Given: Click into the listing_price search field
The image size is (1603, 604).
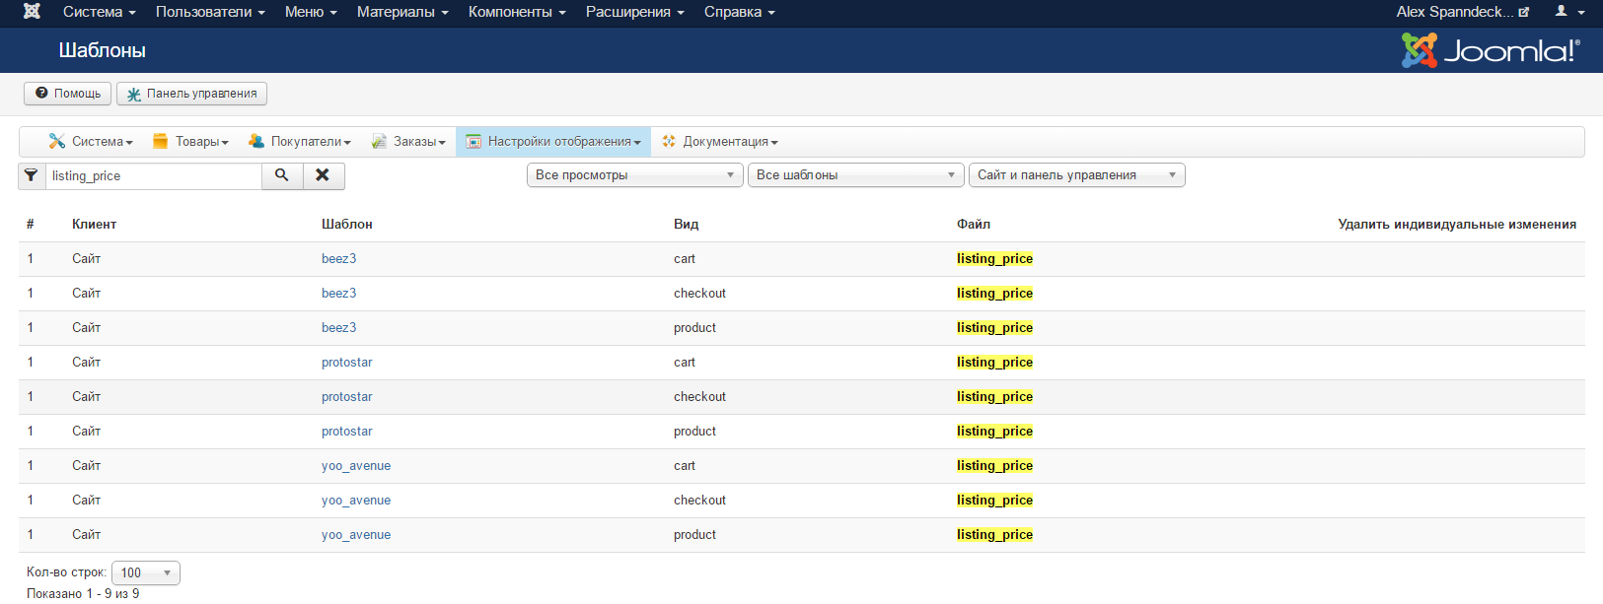Looking at the screenshot, I should point(153,175).
